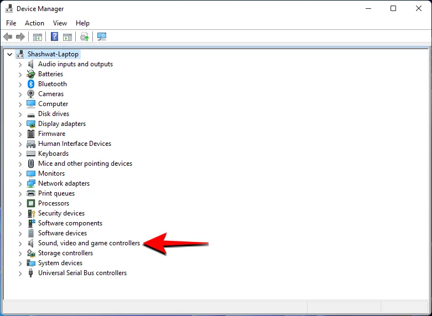The width and height of the screenshot is (432, 316).
Task: Click the Monitors category icon
Action: pyautogui.click(x=31, y=173)
